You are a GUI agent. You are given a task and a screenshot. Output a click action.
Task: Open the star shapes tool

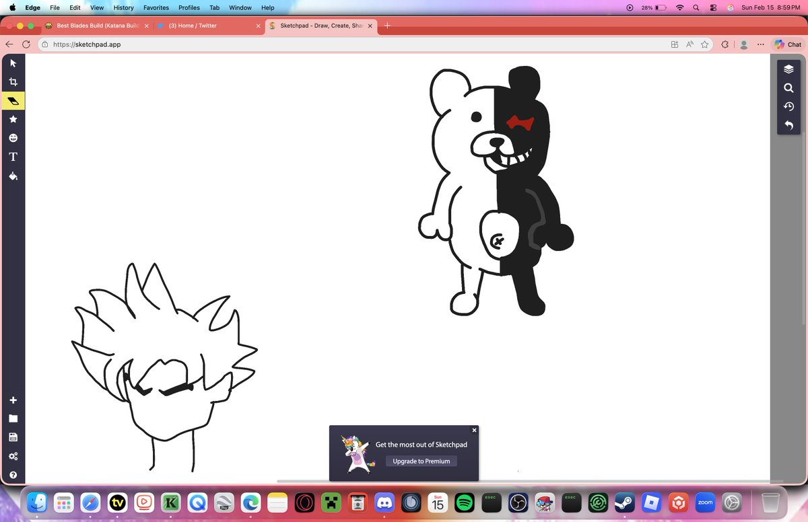click(13, 119)
